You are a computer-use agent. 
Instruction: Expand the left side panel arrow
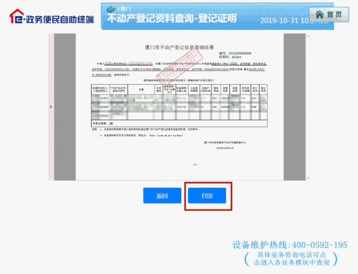tap(51, 106)
